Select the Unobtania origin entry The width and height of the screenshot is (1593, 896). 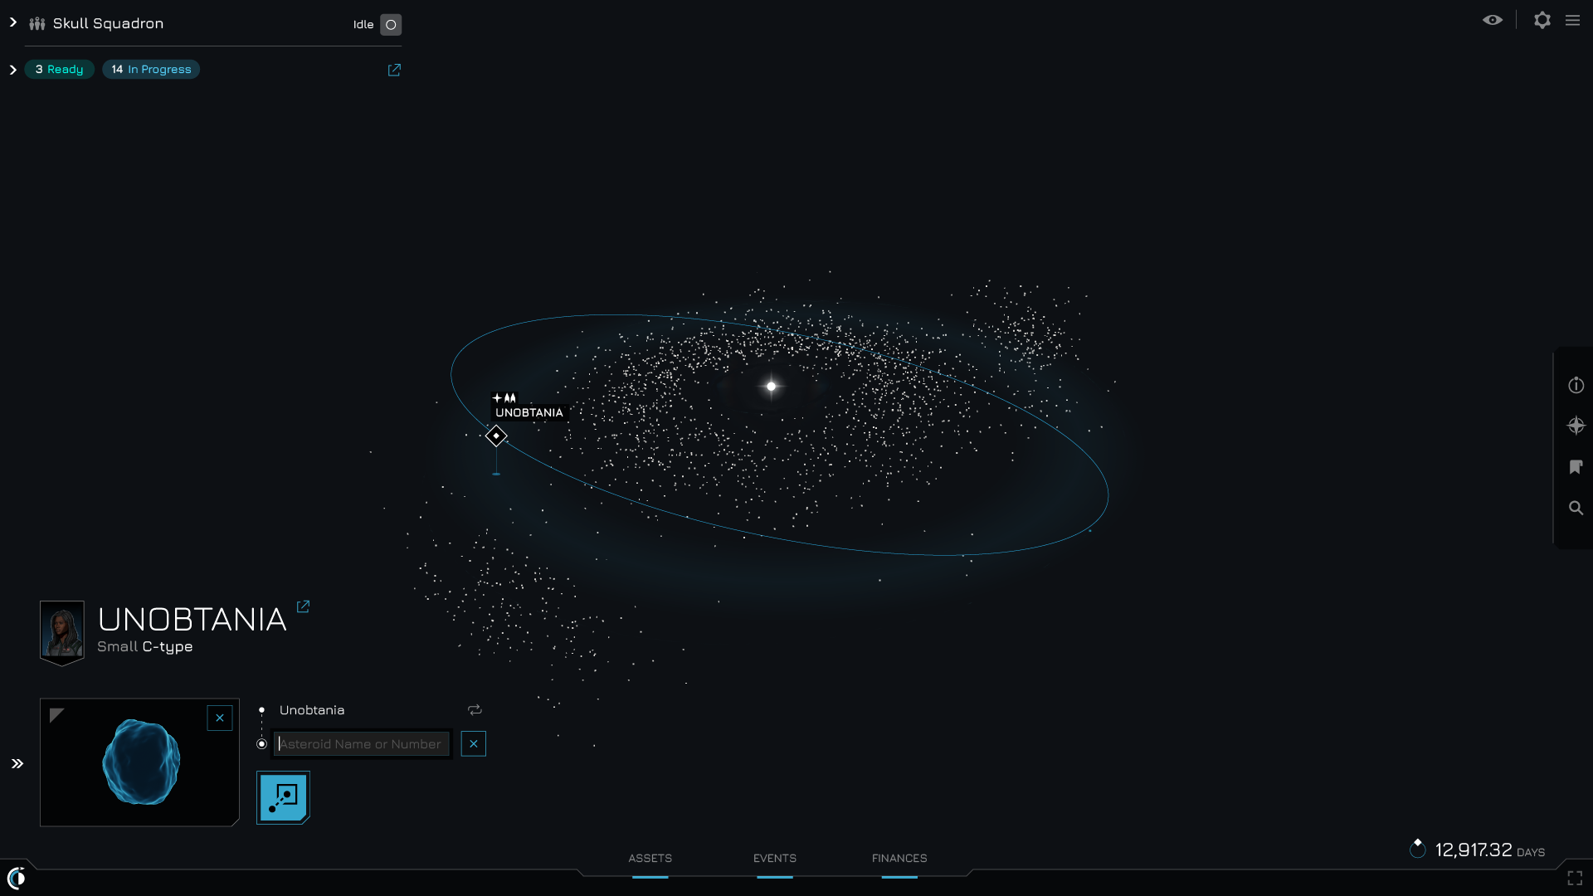312,710
